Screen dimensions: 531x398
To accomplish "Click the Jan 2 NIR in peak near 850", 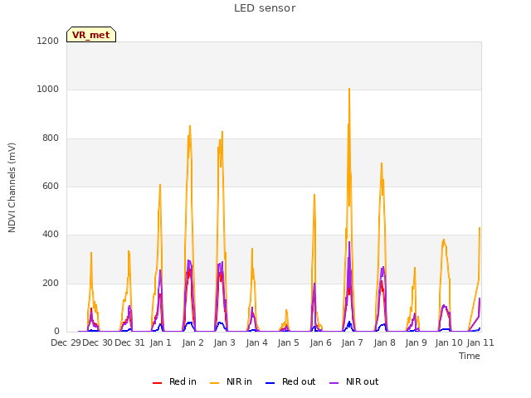I will click(x=190, y=126).
